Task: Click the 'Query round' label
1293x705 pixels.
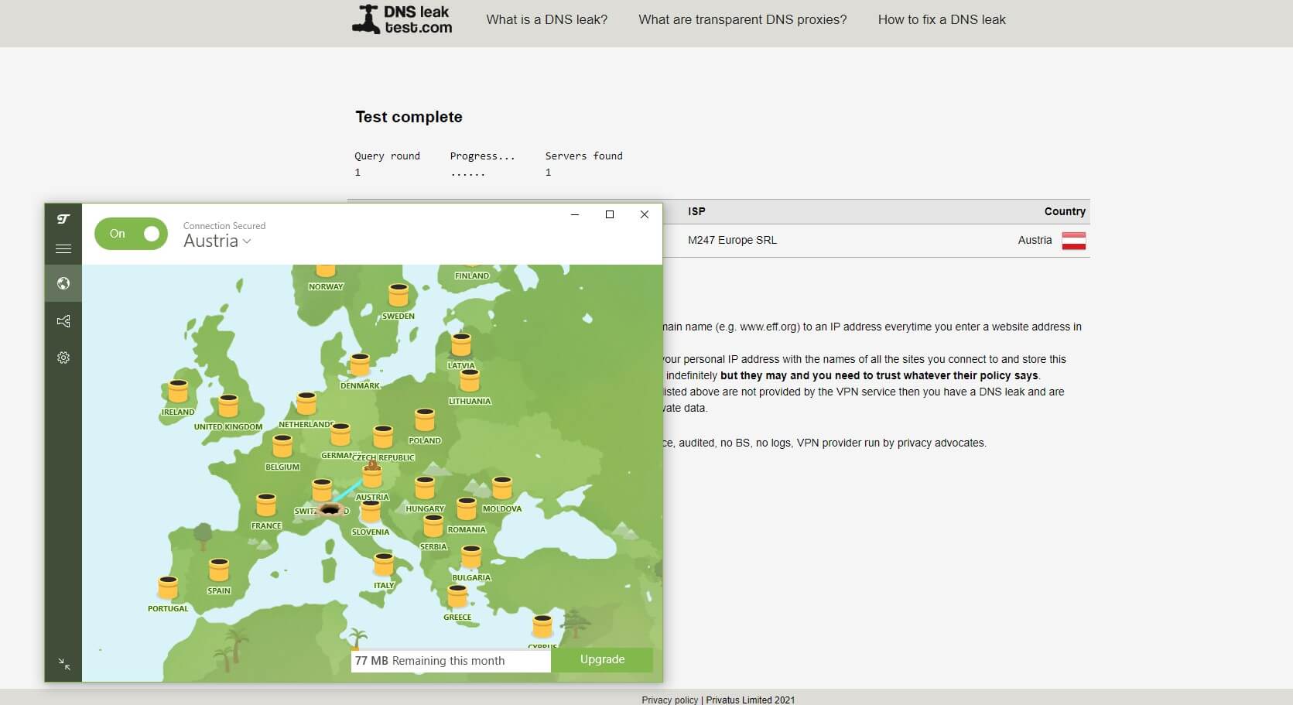Action: [x=387, y=156]
